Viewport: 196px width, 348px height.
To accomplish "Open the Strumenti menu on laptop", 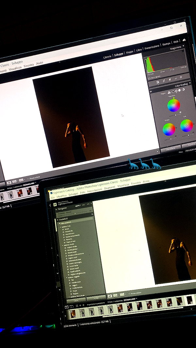I will [109, 188].
